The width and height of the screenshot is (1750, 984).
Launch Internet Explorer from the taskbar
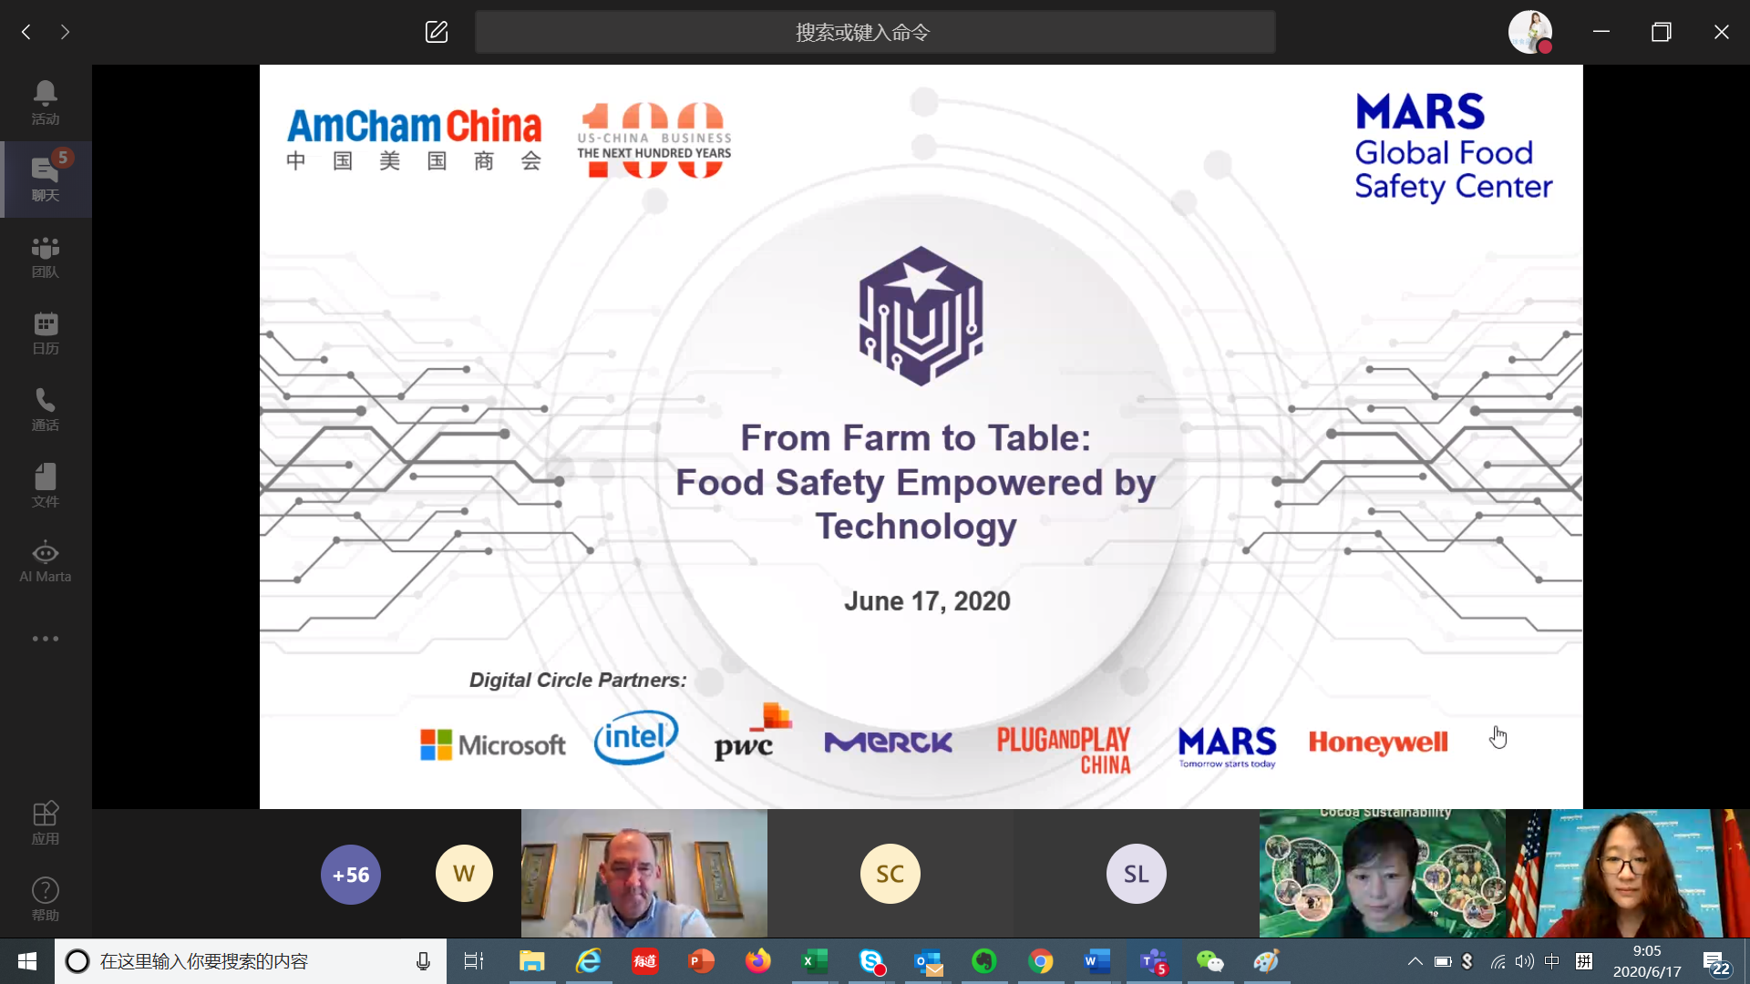(x=588, y=961)
